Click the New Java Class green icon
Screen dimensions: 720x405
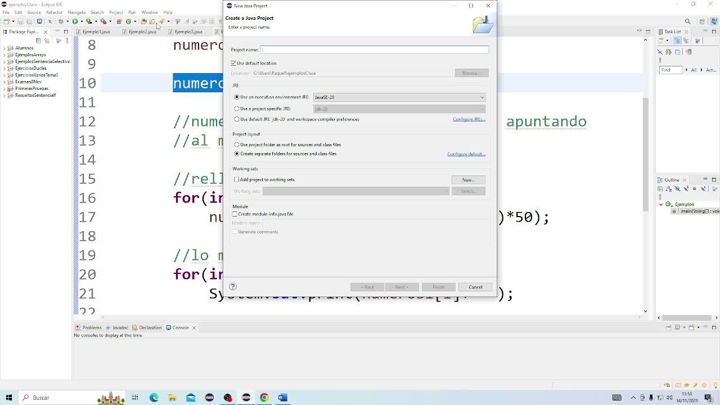128,21
